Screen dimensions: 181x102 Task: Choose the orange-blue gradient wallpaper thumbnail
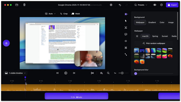tap(148, 50)
